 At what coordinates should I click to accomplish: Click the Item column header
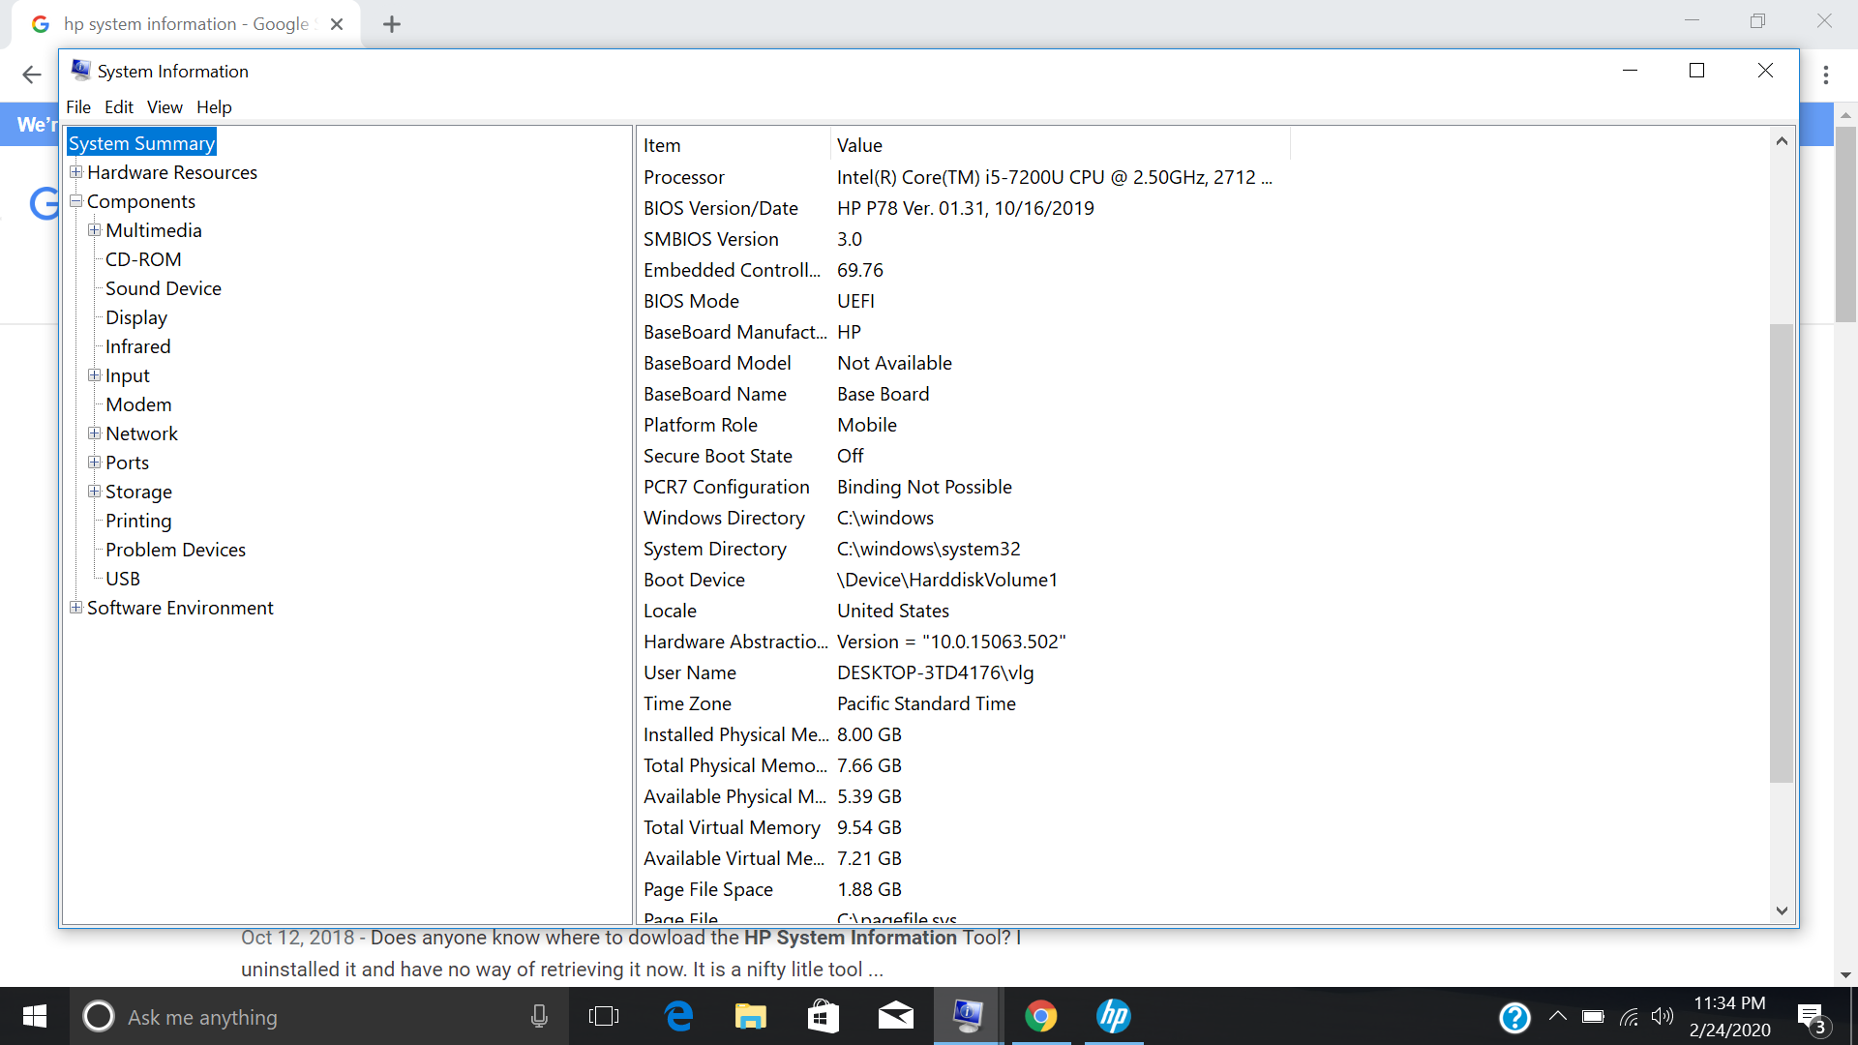point(734,145)
